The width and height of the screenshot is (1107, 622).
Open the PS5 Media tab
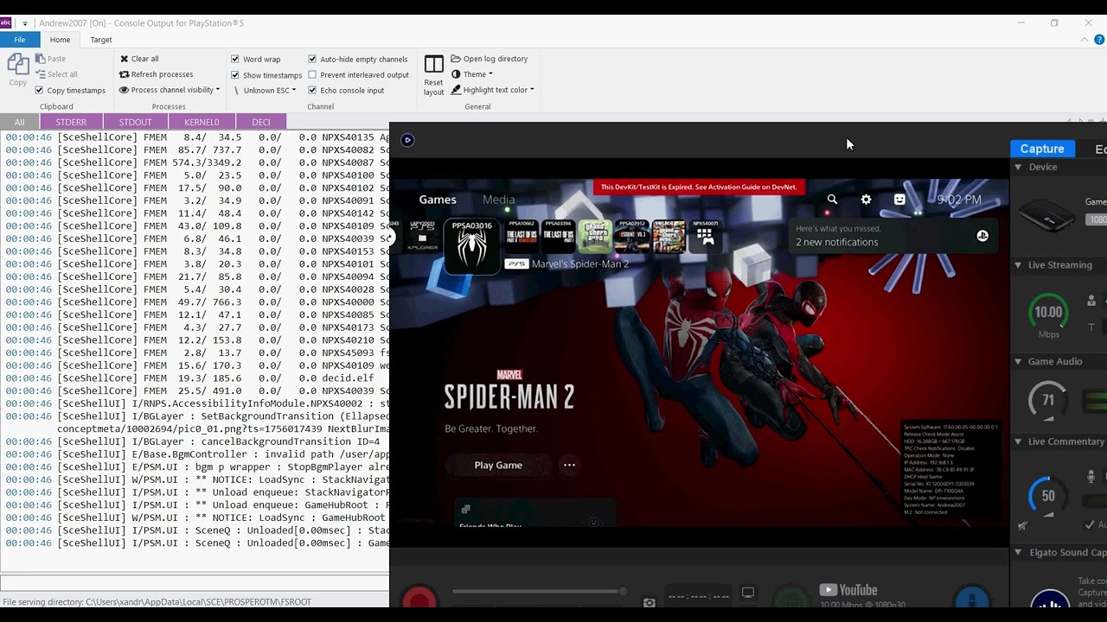pyautogui.click(x=498, y=200)
